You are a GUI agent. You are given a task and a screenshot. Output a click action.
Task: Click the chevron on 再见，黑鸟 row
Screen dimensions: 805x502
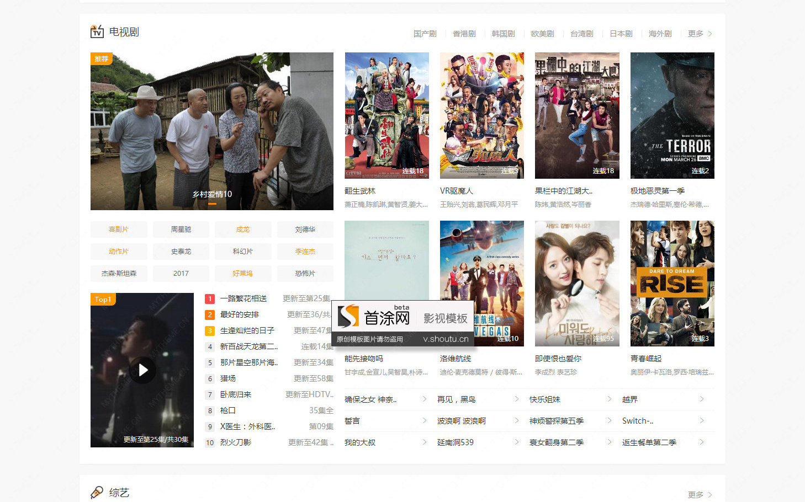click(x=516, y=399)
